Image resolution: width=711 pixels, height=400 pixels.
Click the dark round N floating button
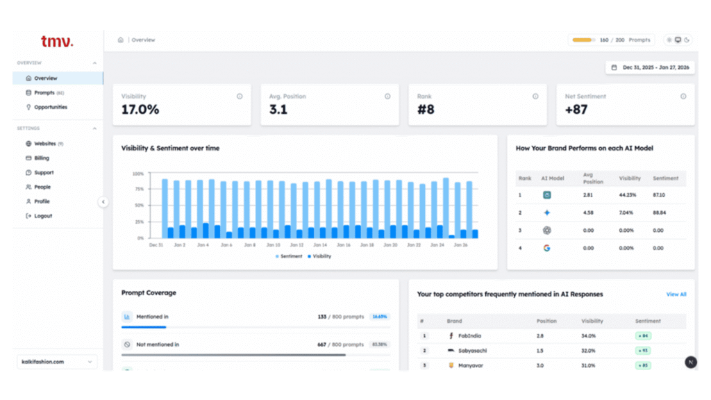(691, 362)
